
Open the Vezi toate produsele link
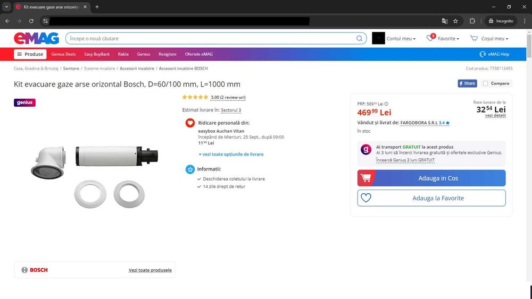[150, 270]
